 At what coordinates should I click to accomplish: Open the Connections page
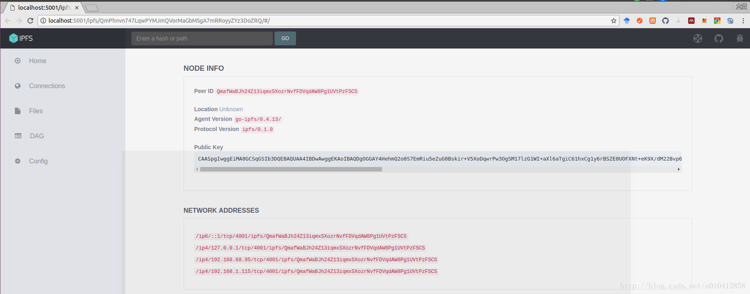tap(47, 86)
